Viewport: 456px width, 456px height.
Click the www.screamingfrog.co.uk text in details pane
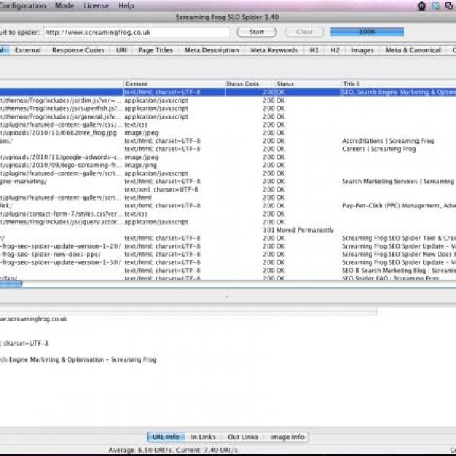click(33, 319)
